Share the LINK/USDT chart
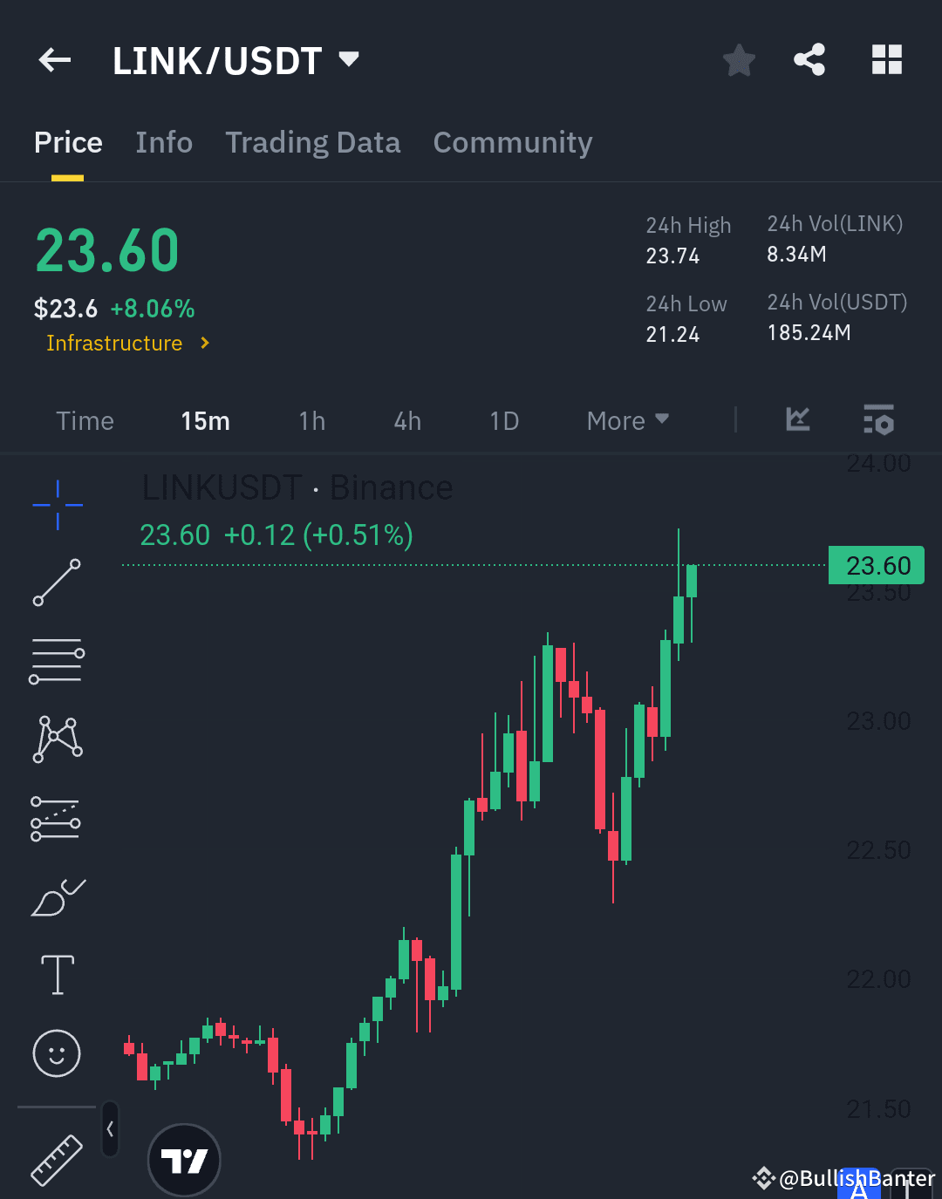This screenshot has width=942, height=1199. (809, 59)
